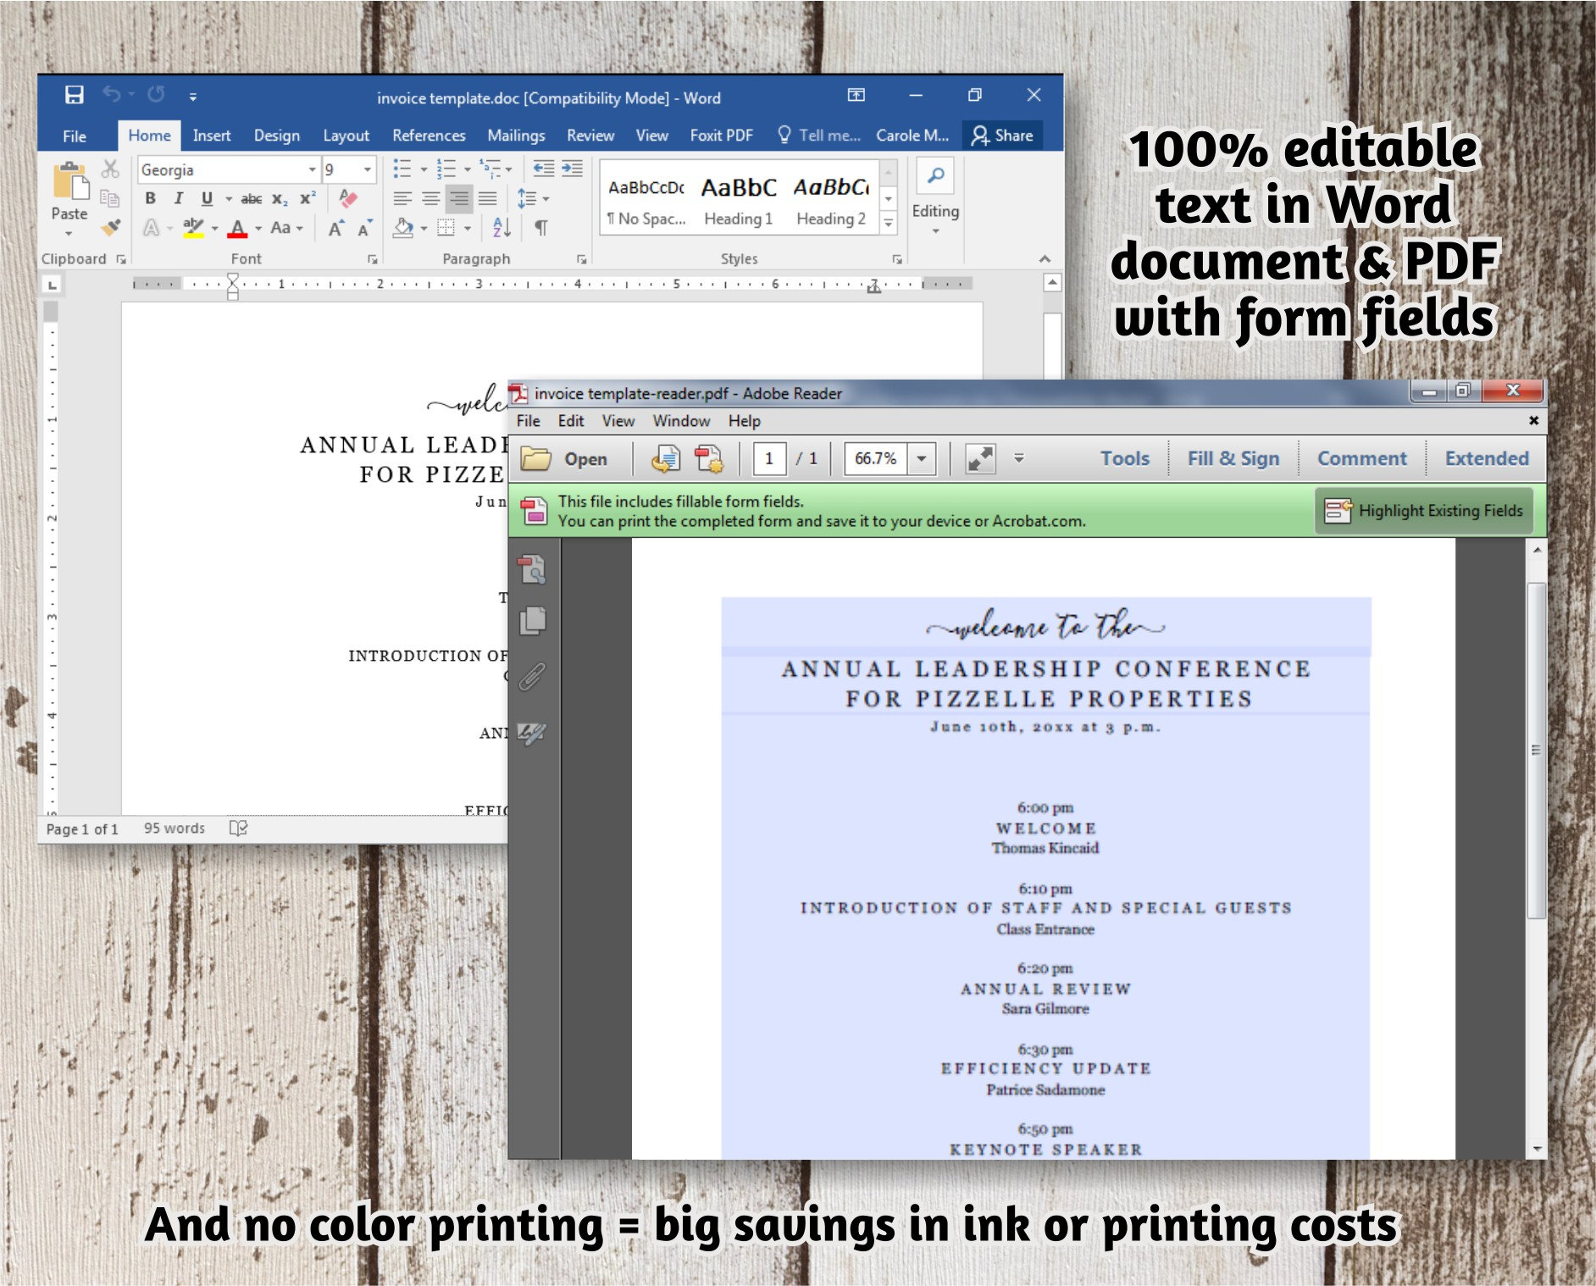The height and width of the screenshot is (1286, 1596).
Task: Click Bullets list icon
Action: (x=402, y=169)
